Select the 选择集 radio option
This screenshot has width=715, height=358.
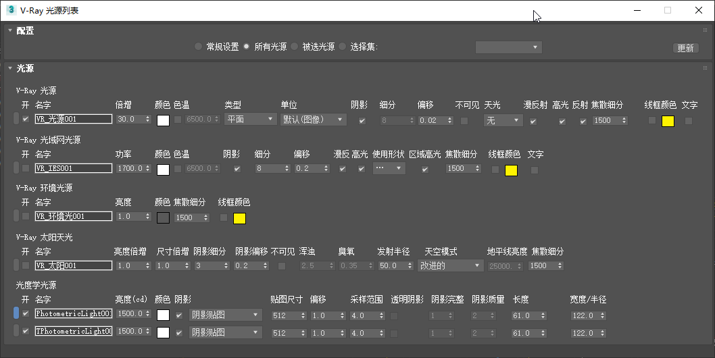[342, 47]
